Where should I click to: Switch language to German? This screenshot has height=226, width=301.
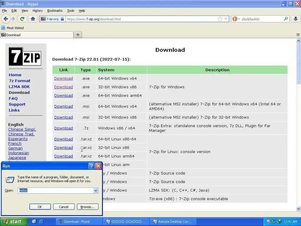pos(15,148)
